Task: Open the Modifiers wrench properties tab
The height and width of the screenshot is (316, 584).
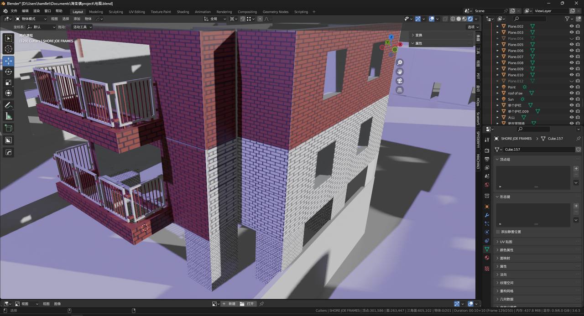Action: pyautogui.click(x=487, y=215)
